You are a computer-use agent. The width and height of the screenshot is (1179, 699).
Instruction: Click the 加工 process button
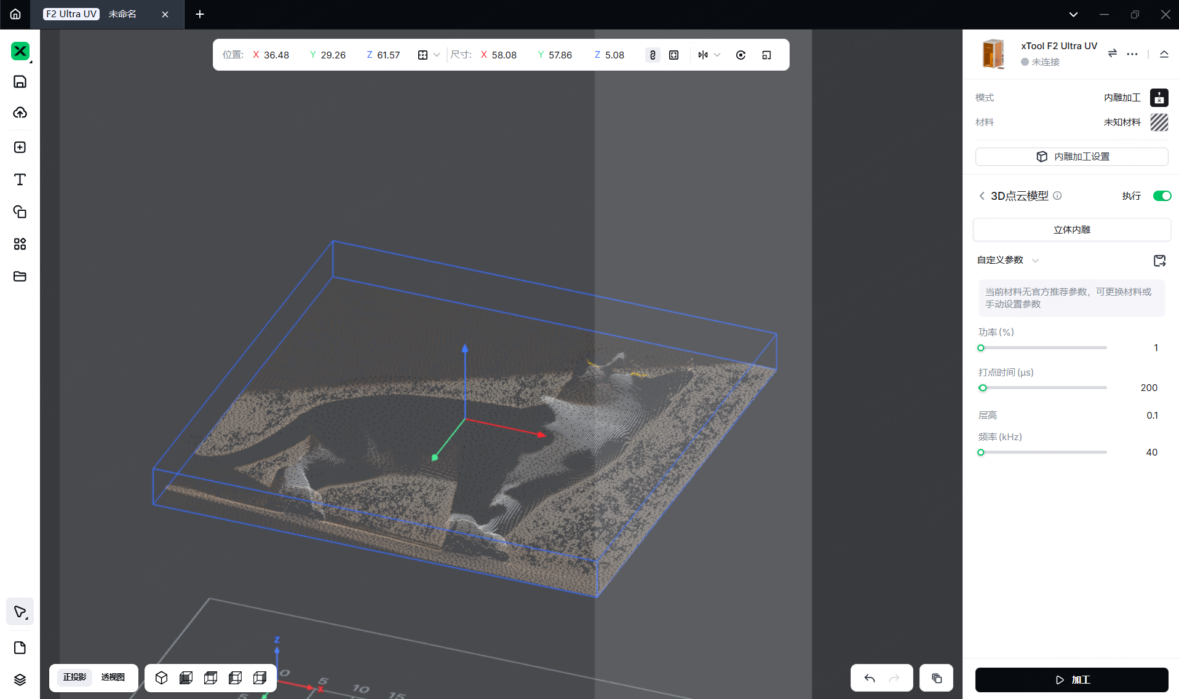coord(1071,679)
